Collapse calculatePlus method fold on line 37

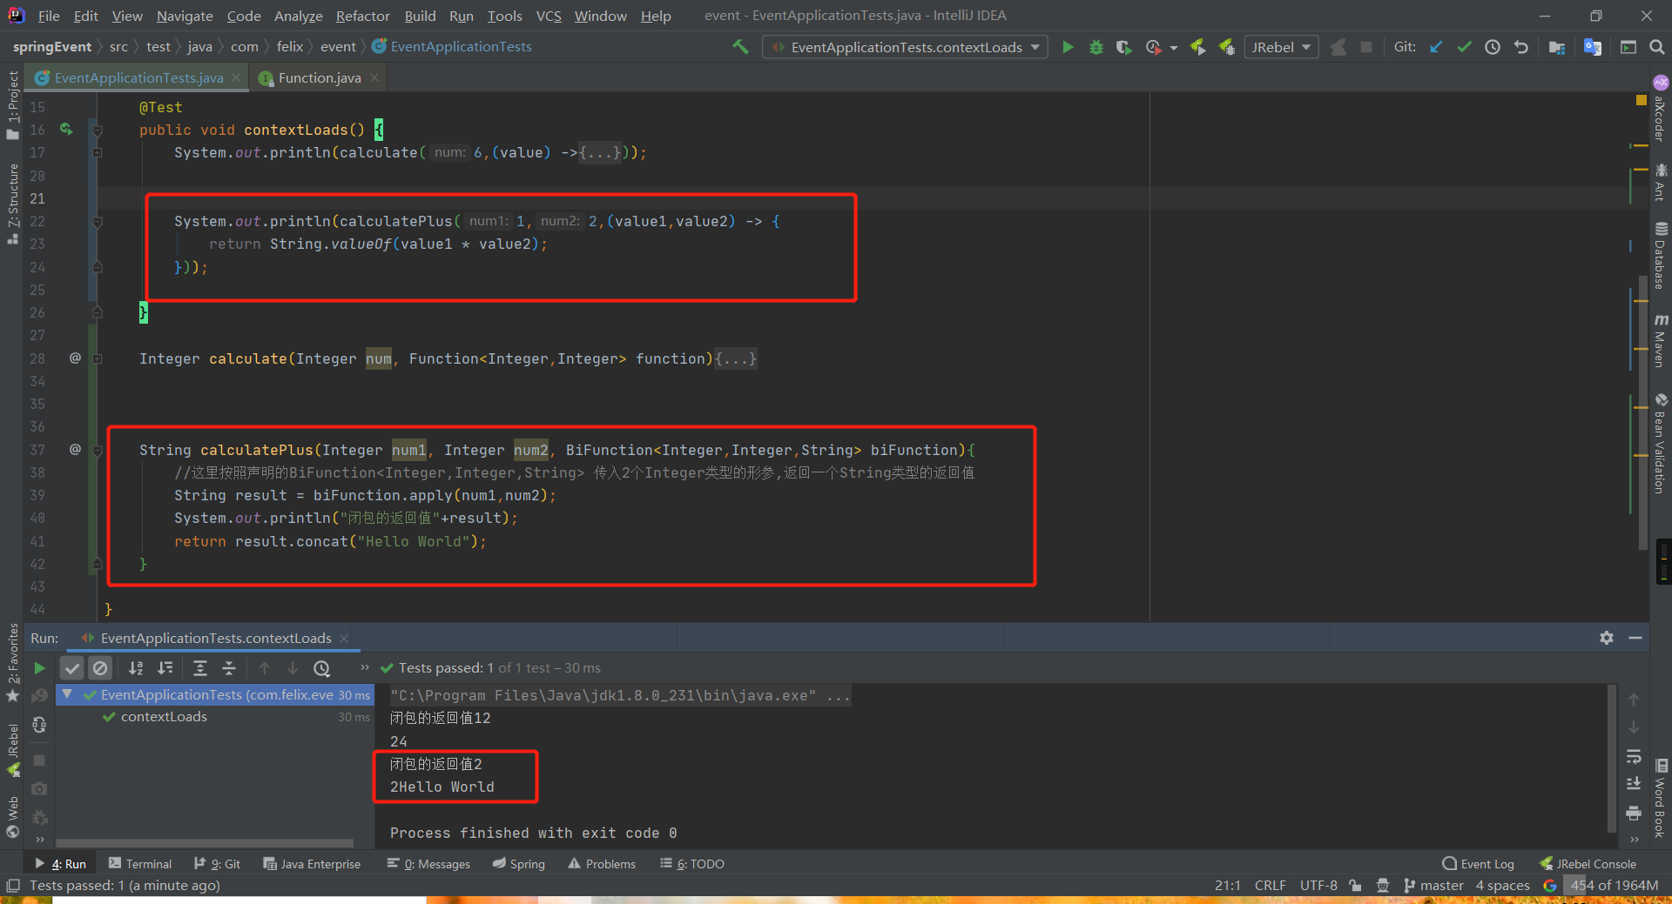pyautogui.click(x=98, y=451)
